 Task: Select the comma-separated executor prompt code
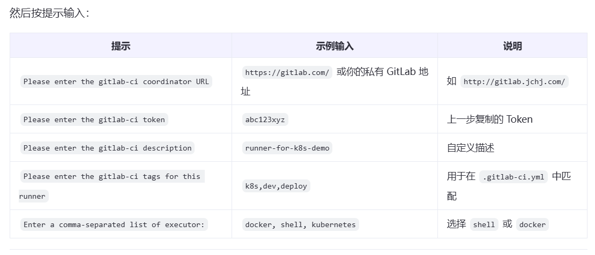pyautogui.click(x=115, y=224)
